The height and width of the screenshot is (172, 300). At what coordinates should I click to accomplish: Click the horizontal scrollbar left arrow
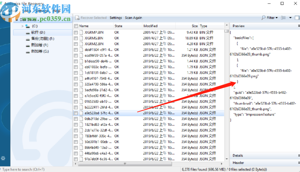click(x=75, y=164)
